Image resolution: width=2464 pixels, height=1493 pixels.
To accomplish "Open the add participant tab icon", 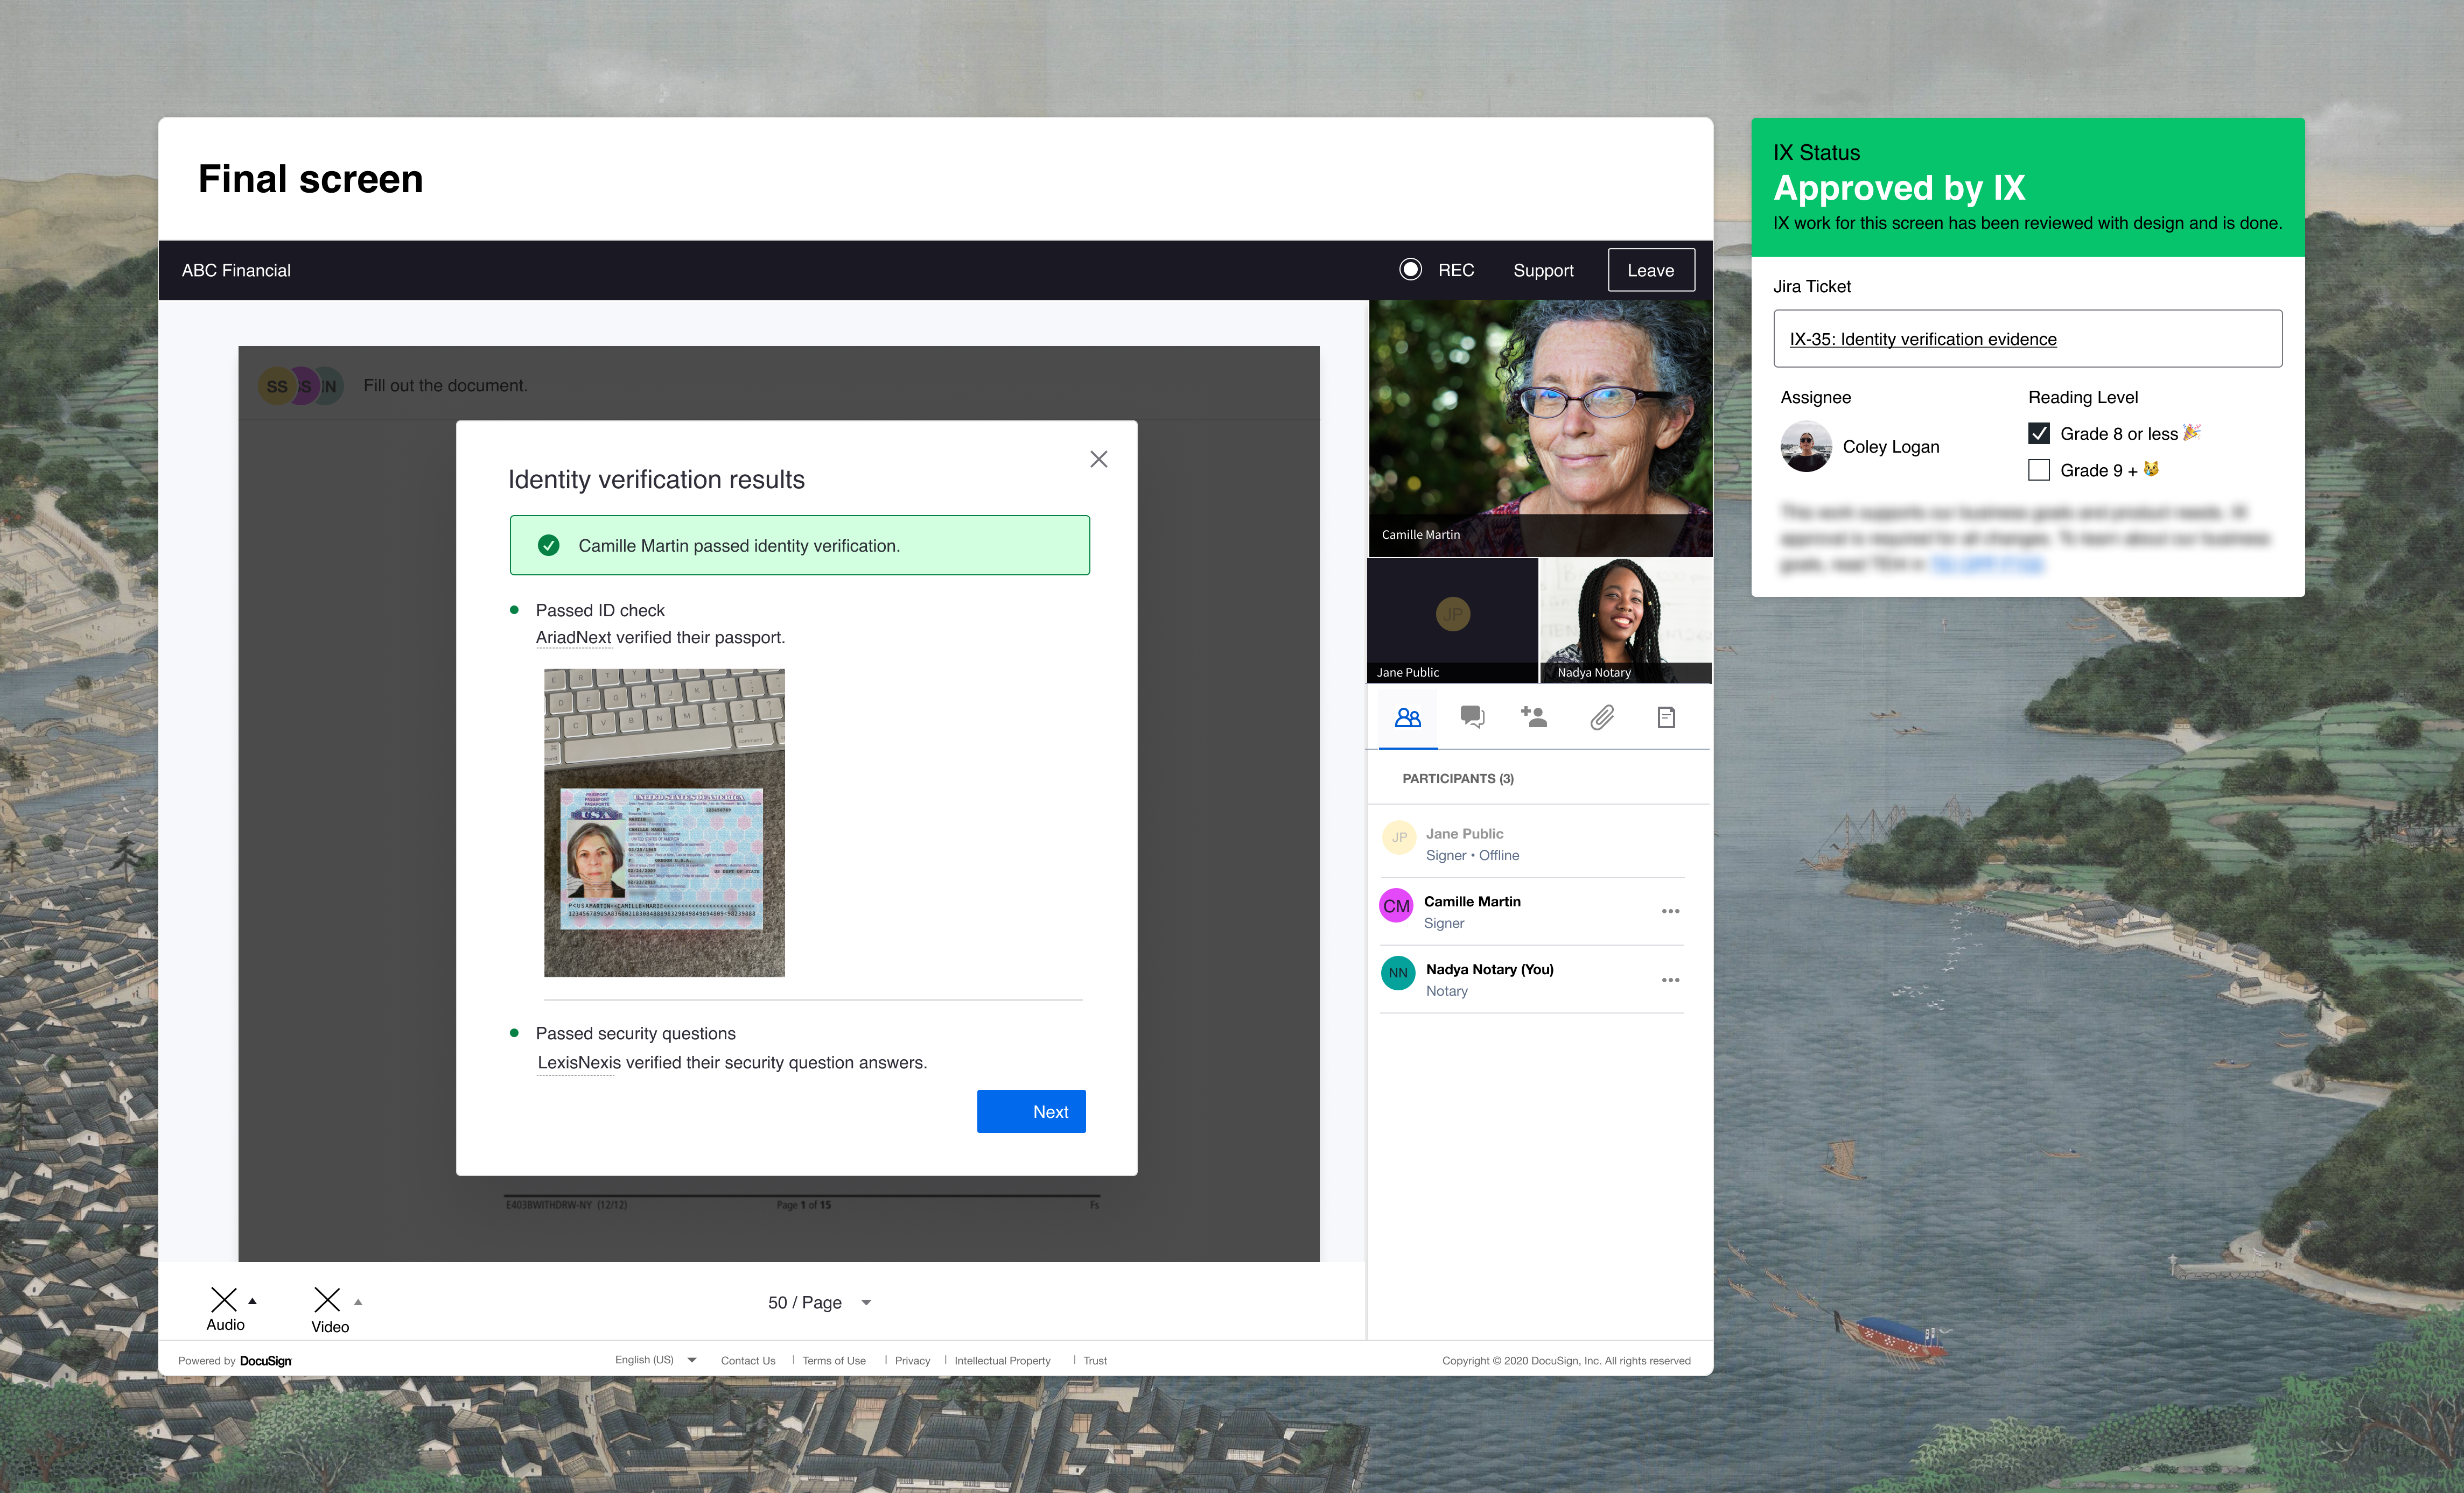I will click(1534, 716).
